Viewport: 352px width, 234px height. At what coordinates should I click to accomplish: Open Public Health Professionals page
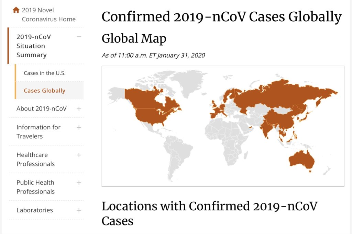pyautogui.click(x=35, y=187)
